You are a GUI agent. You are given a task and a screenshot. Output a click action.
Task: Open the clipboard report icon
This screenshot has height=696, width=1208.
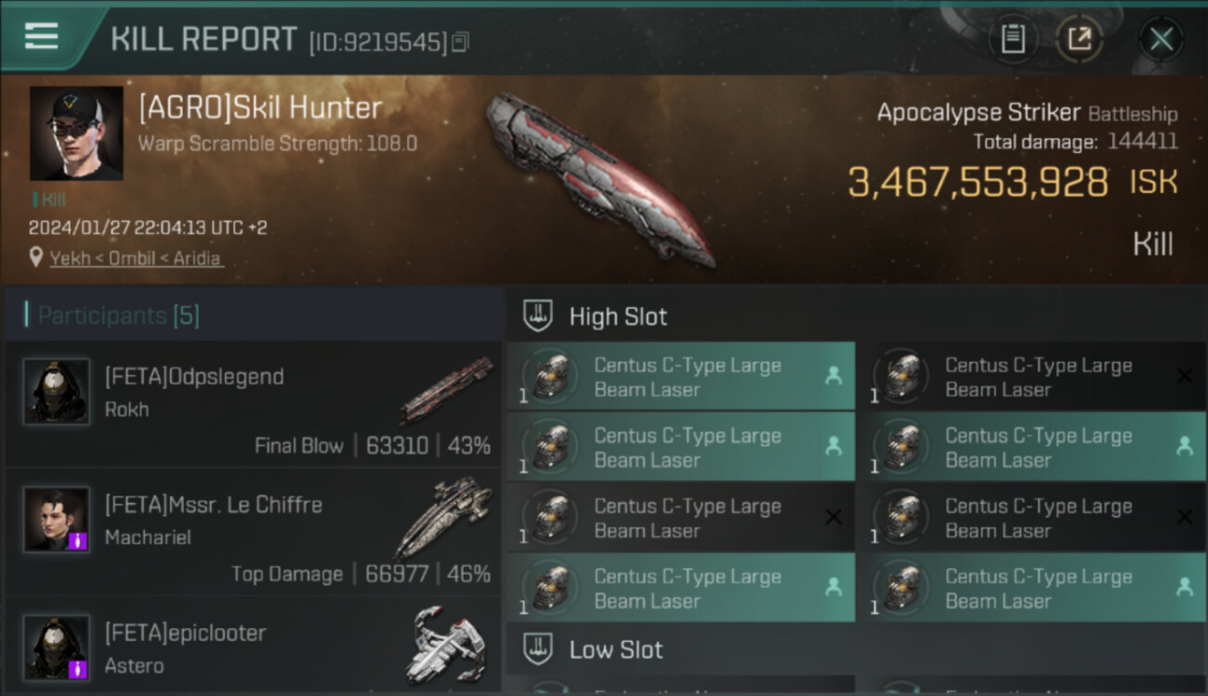[x=1013, y=39]
